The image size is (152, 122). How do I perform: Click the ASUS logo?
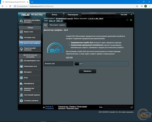(25, 15)
